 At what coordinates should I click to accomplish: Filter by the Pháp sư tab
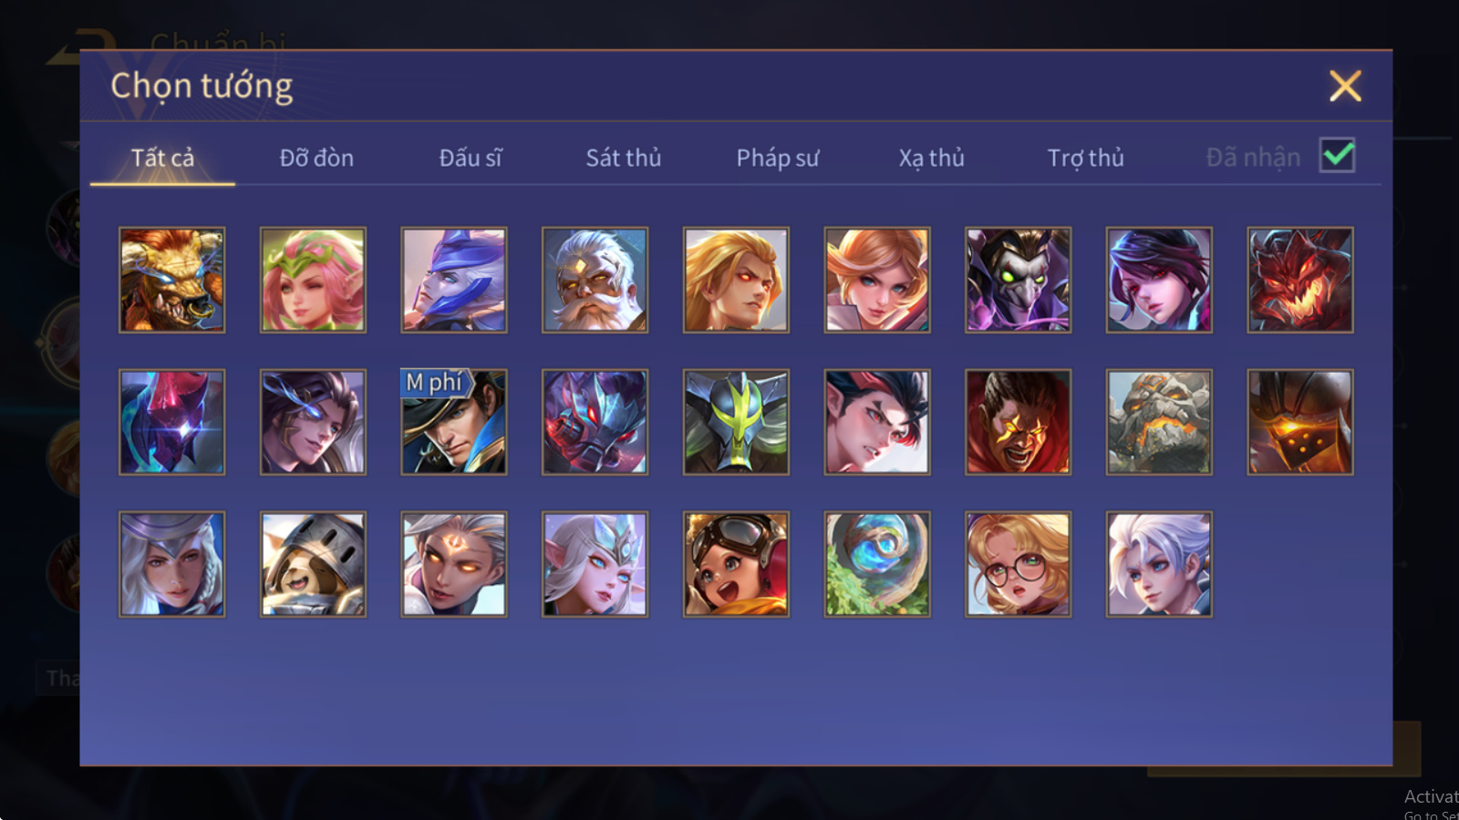pos(778,158)
